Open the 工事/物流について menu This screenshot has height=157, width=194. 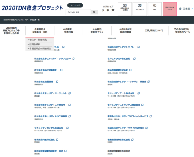(x=154, y=31)
